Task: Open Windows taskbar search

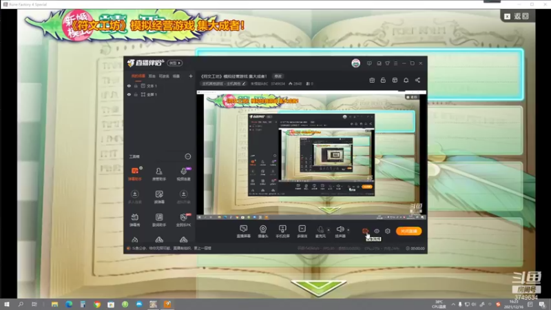Action: (21, 304)
